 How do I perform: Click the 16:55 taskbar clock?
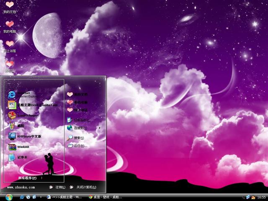261,197
